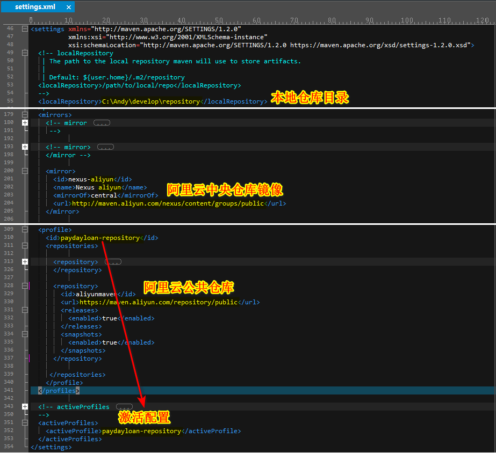Expand the activeProfiles comment at line 343
The image size is (496, 453).
(25, 407)
